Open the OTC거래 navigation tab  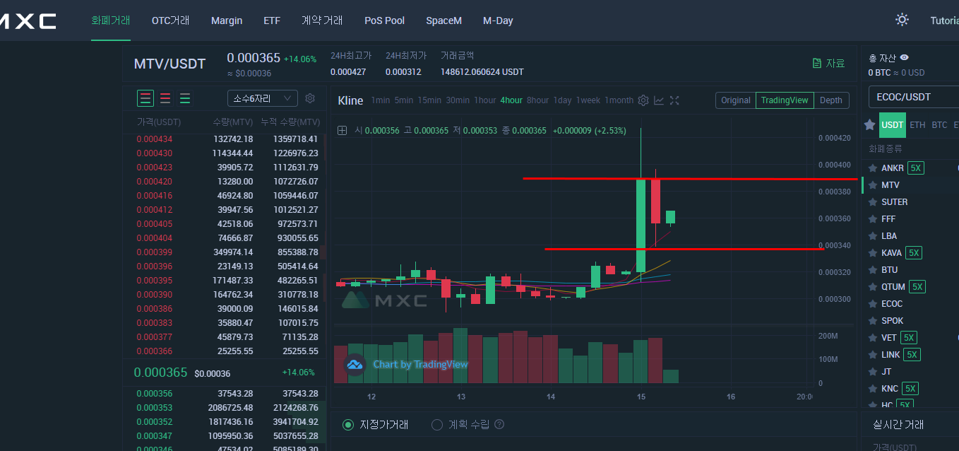click(171, 20)
